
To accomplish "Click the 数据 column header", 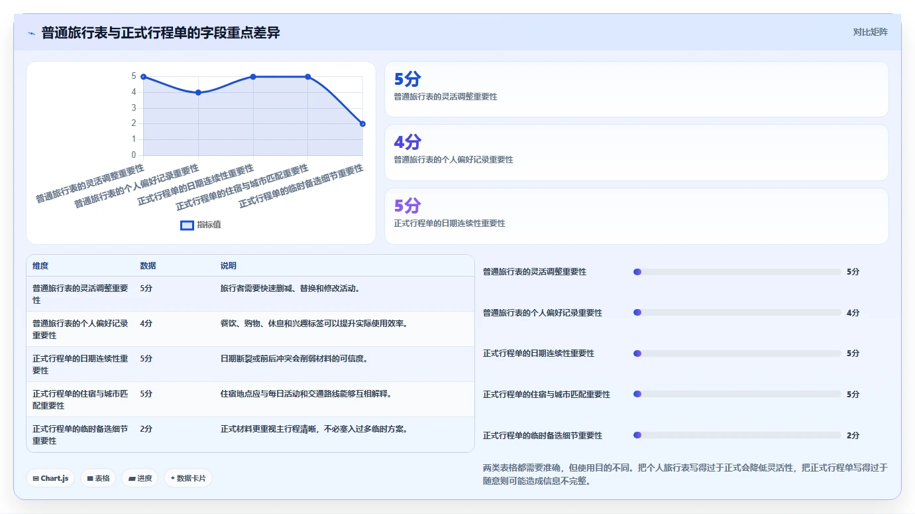I will click(x=148, y=266).
